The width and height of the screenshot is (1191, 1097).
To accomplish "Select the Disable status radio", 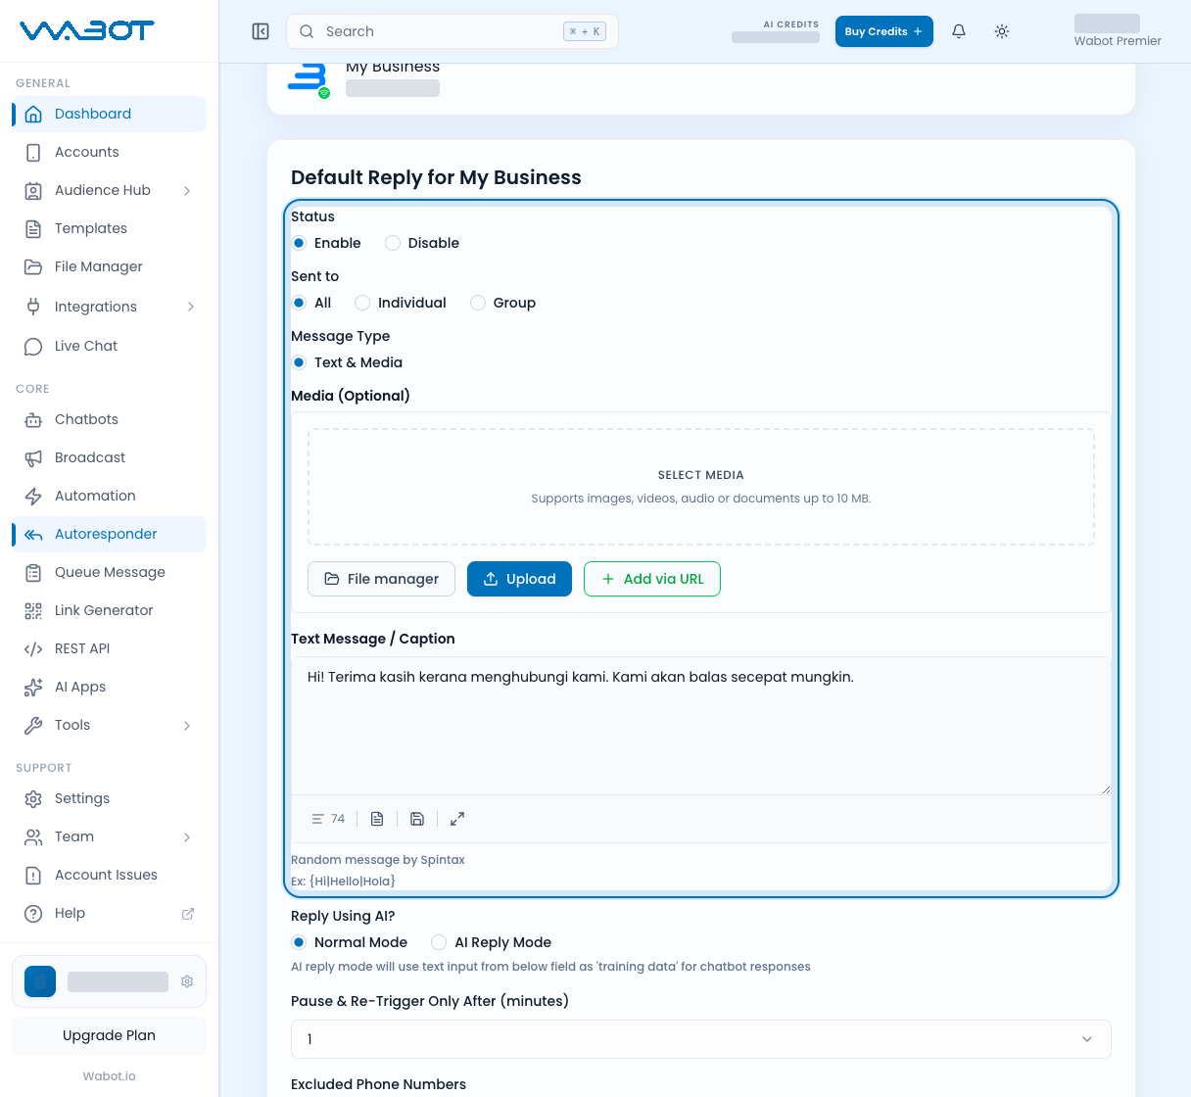I will pyautogui.click(x=393, y=243).
